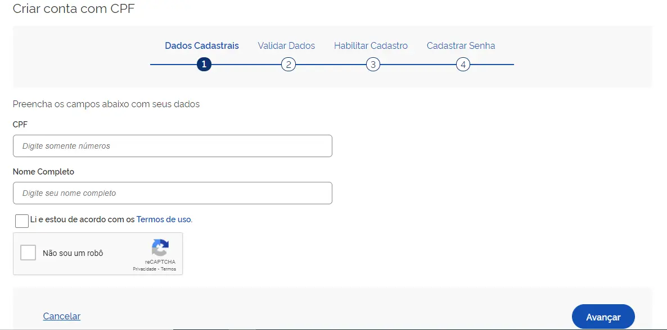Click the reCAPTCHA logo icon

point(160,248)
